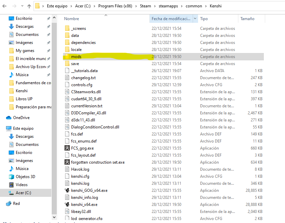
Task: Select the kenshi_x64.exe application icon
Action: tap(67, 205)
